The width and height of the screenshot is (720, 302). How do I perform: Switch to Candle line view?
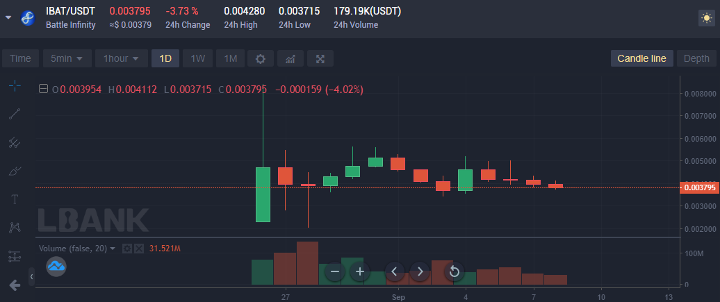pos(641,59)
